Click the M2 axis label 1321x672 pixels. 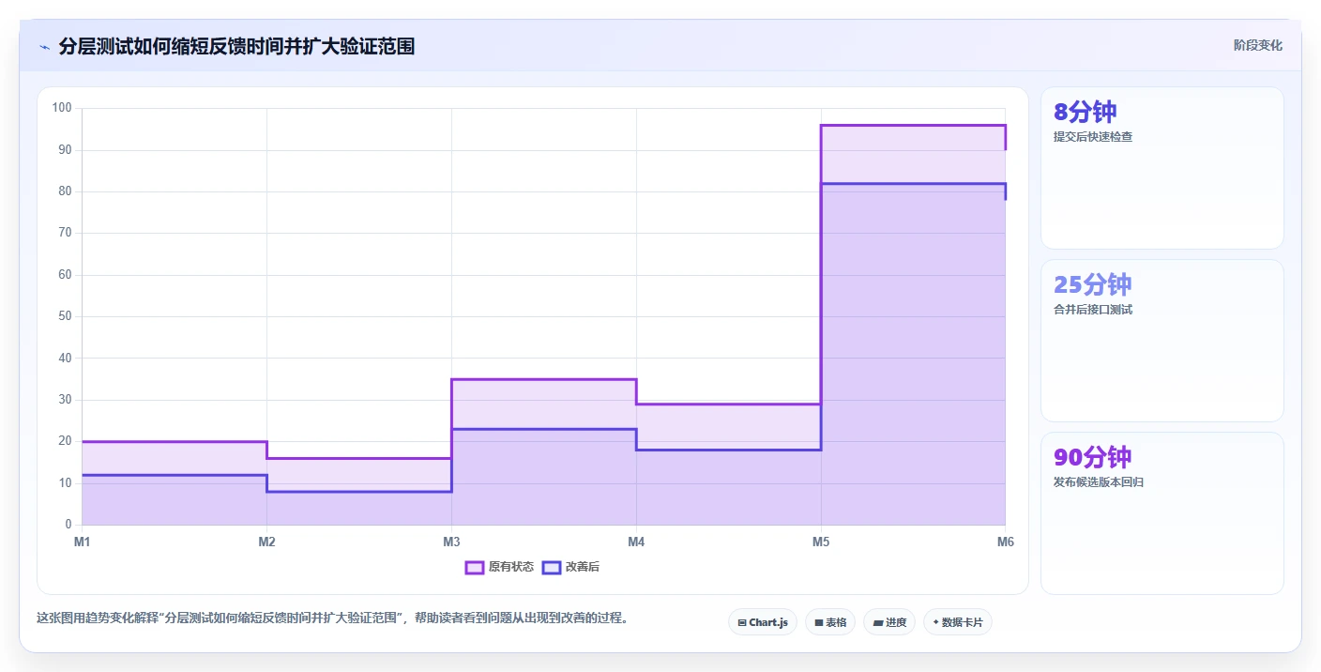pyautogui.click(x=266, y=542)
